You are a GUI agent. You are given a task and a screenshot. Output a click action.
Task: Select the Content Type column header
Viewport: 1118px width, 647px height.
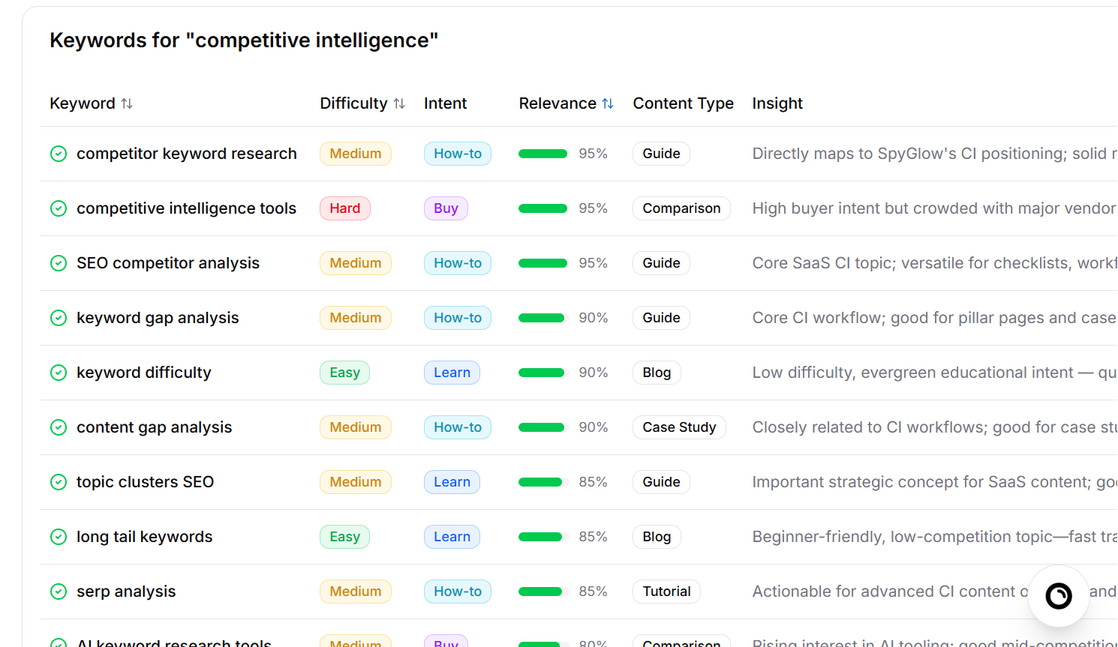(683, 103)
